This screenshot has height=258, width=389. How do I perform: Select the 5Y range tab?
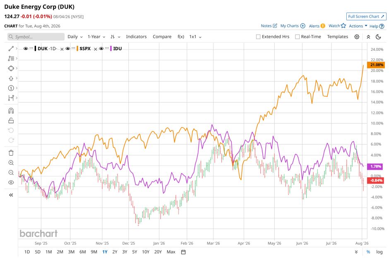point(134,252)
